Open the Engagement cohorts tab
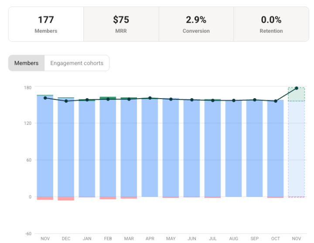 (x=77, y=63)
